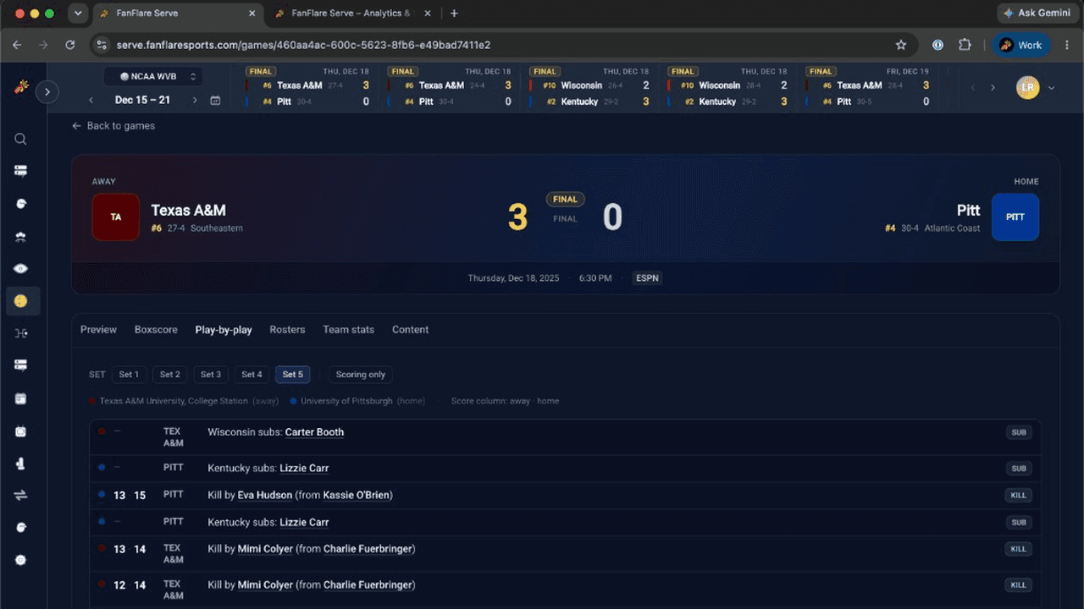Switch to the Boxscore tab
This screenshot has width=1084, height=609.
[x=156, y=330]
